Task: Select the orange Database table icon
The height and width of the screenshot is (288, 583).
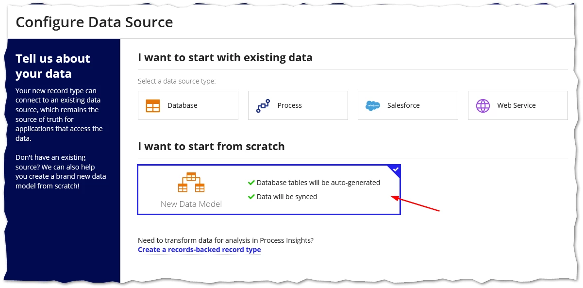Action: (x=153, y=105)
